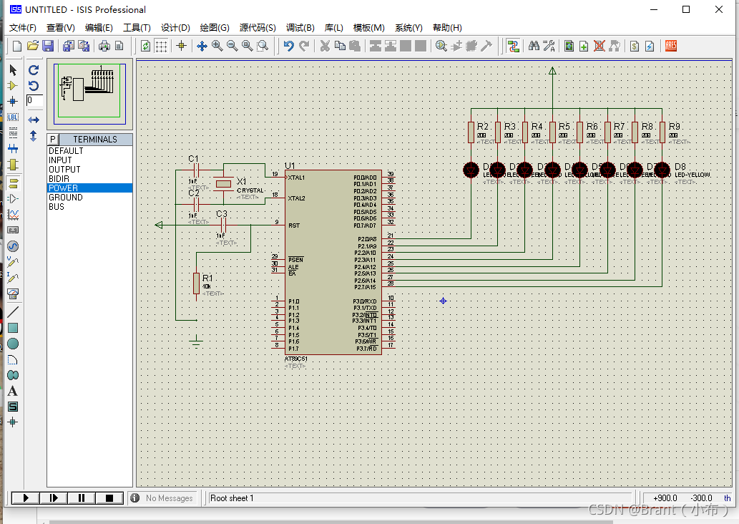Click the Save design icon
Image resolution: width=739 pixels, height=524 pixels.
(x=48, y=46)
